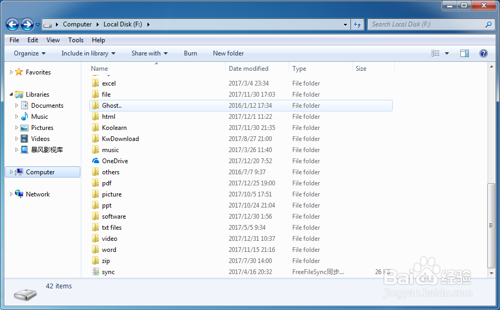This screenshot has height=310, width=500.
Task: Select Favorites star icon in navigation pane
Action: tap(19, 72)
